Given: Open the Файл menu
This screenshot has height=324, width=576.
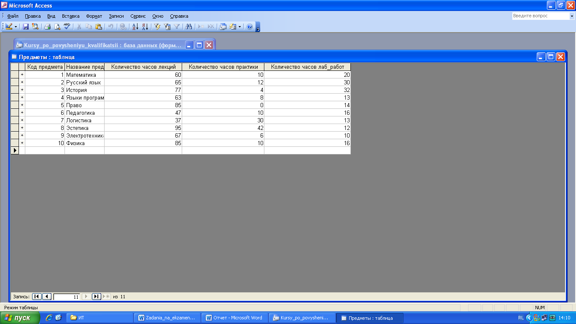Looking at the screenshot, I should 13,16.
